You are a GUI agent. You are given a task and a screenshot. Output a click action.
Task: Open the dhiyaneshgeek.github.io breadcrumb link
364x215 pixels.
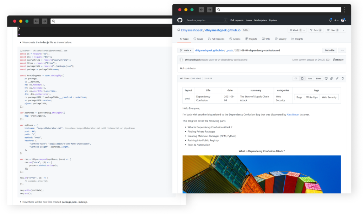pyautogui.click(x=209, y=50)
